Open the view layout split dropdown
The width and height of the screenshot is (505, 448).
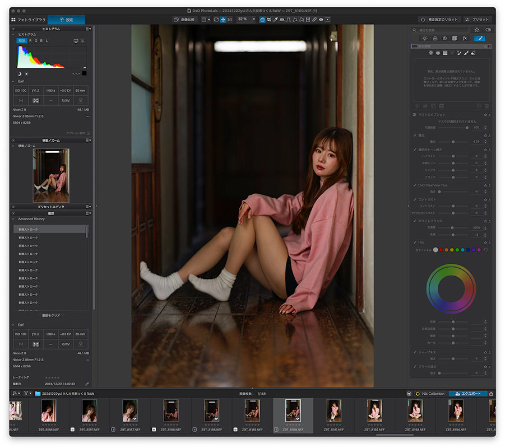pos(206,20)
